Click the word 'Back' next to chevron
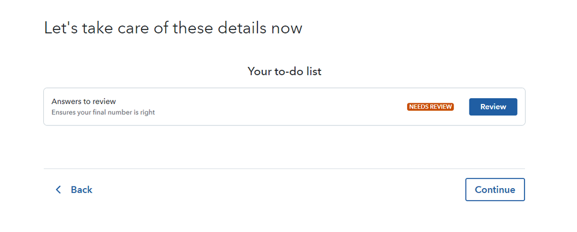577x232 pixels. coord(81,190)
